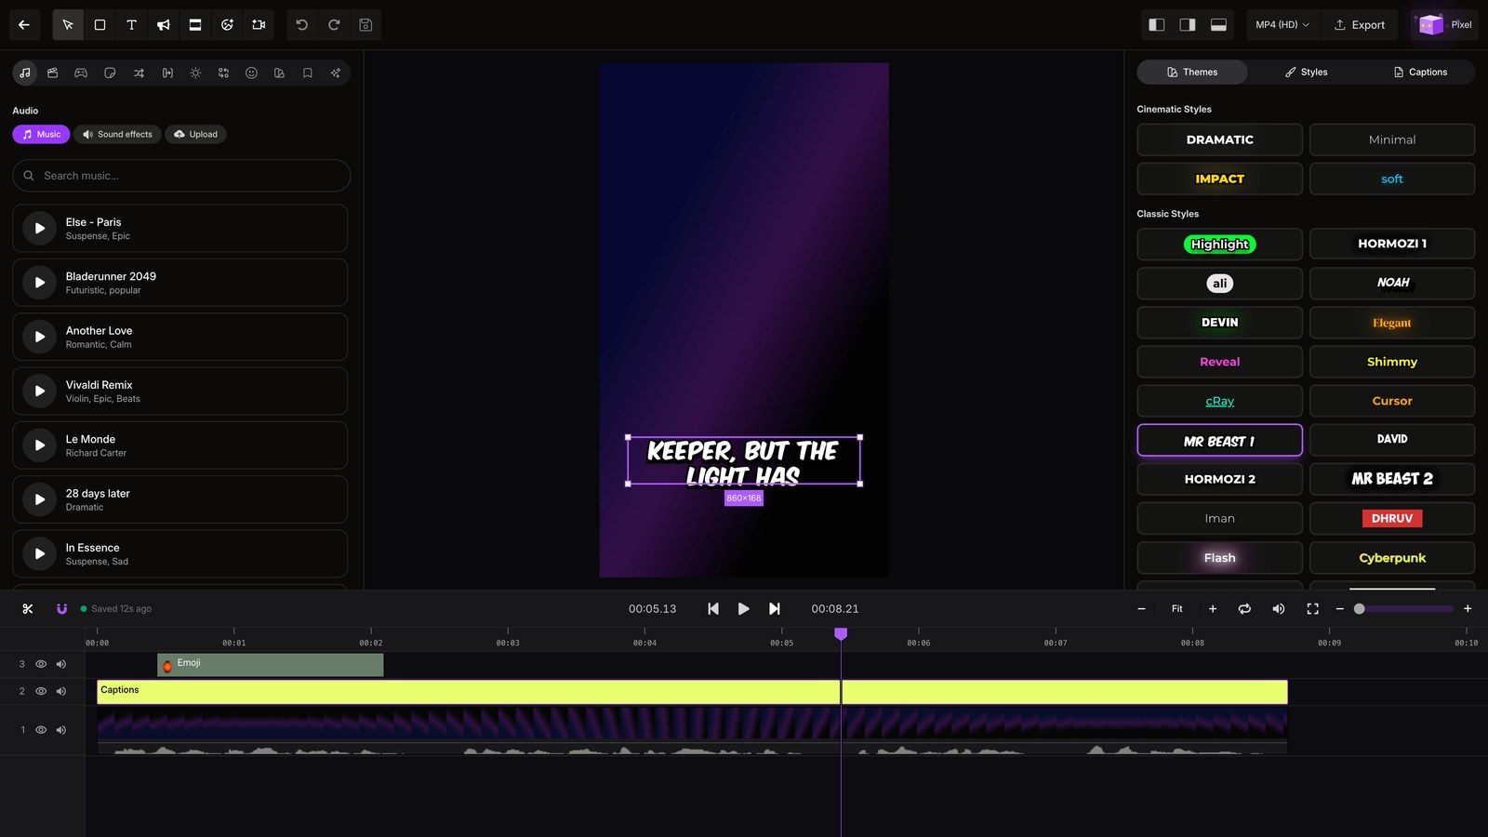Screen dimensions: 1488x837
Task: Hide track 3 with eye icon
Action: coord(41,664)
